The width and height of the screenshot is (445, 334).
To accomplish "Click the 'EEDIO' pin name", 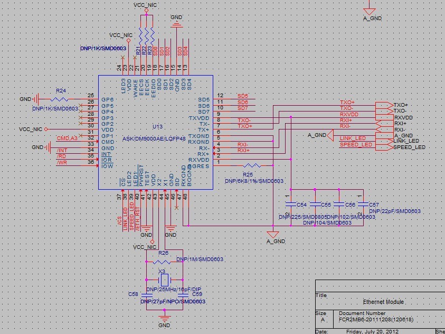I will coord(154,89).
